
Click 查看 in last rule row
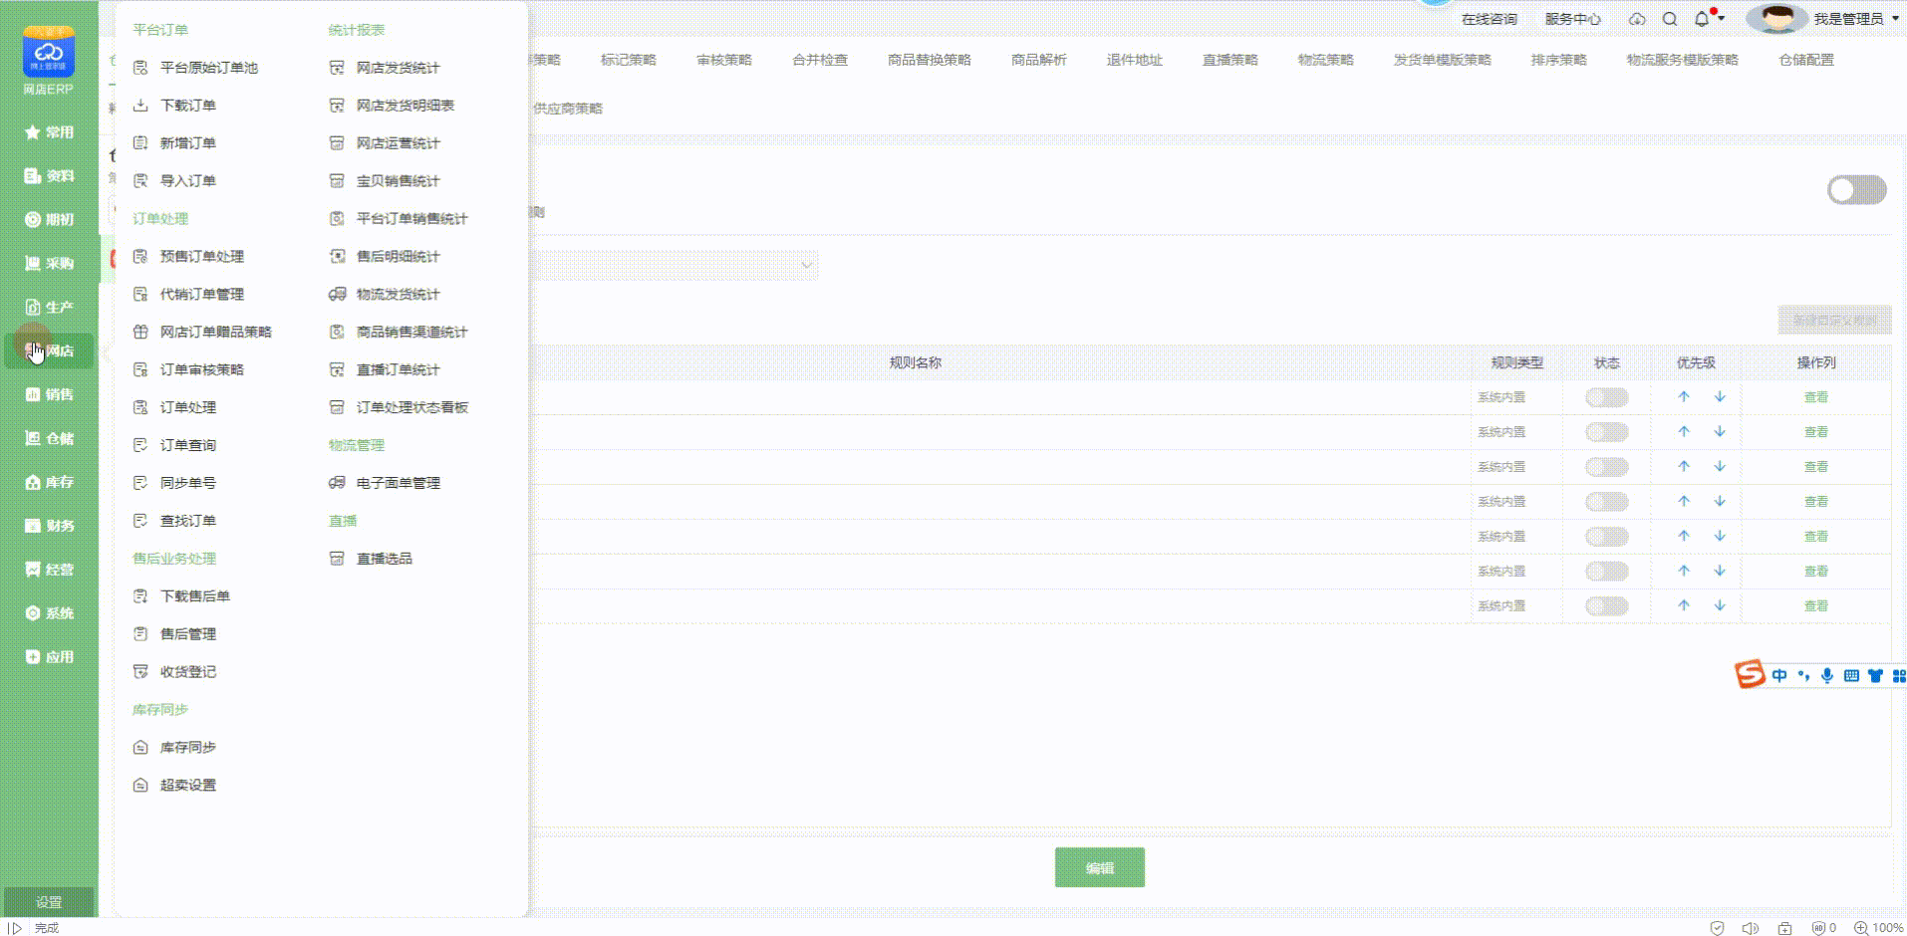1816,606
